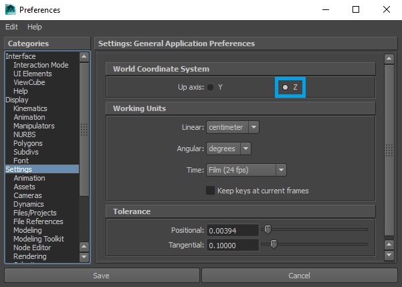Viewport: 402px width, 287px height.
Task: Select the Interface category
Action: (x=42, y=56)
